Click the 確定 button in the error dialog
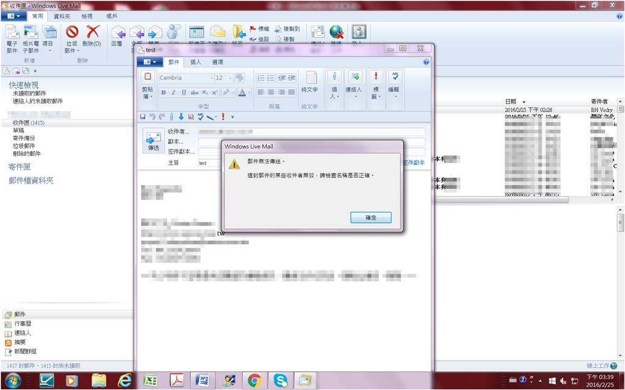625x390 pixels. (370, 218)
